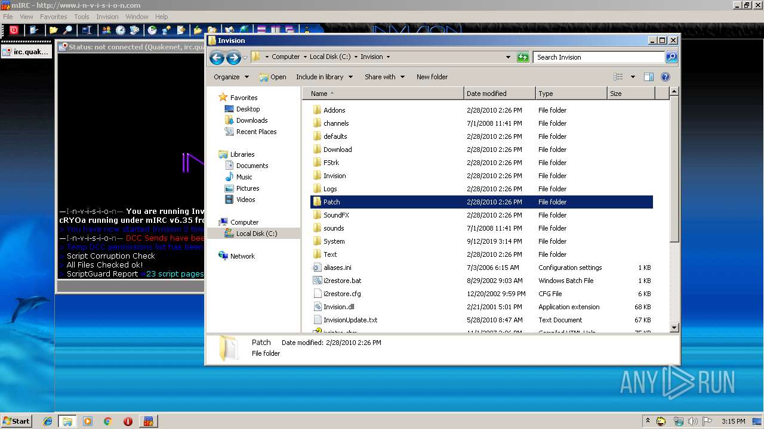Open the view options dropdown arrow
764x429 pixels.
pos(633,77)
